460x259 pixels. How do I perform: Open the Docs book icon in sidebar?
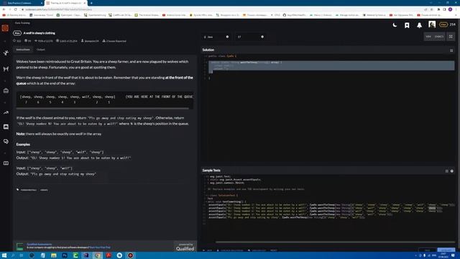6,163
